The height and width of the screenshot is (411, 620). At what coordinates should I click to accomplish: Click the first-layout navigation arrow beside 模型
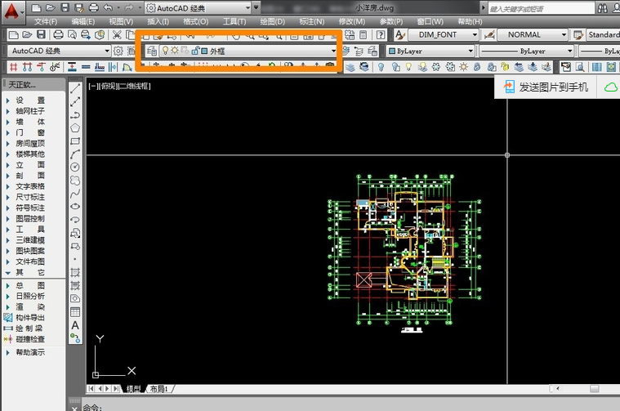(x=91, y=389)
